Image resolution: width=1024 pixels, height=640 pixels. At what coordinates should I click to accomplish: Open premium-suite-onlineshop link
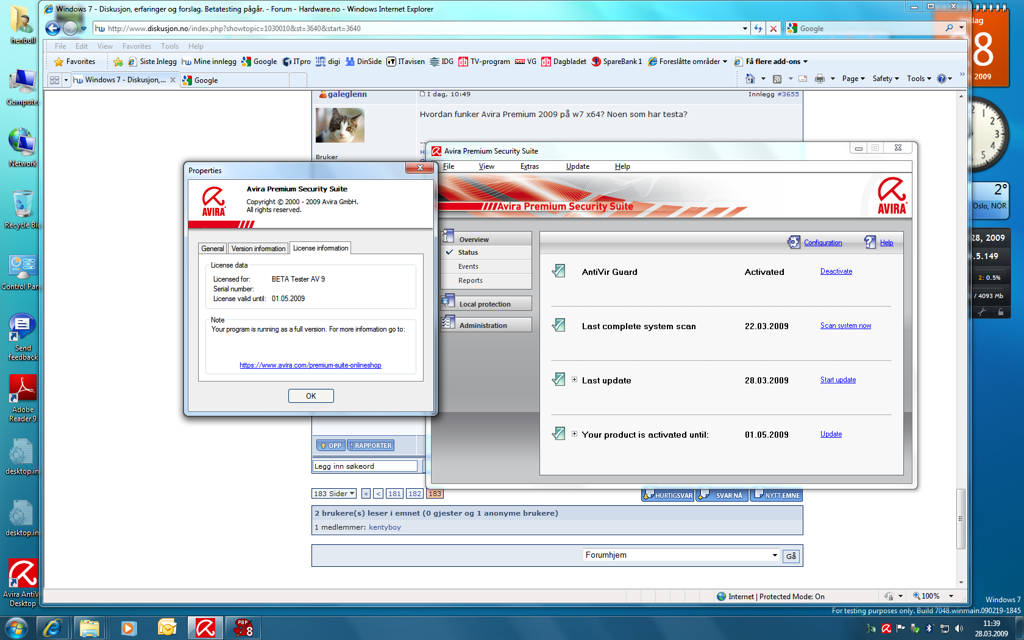point(310,365)
